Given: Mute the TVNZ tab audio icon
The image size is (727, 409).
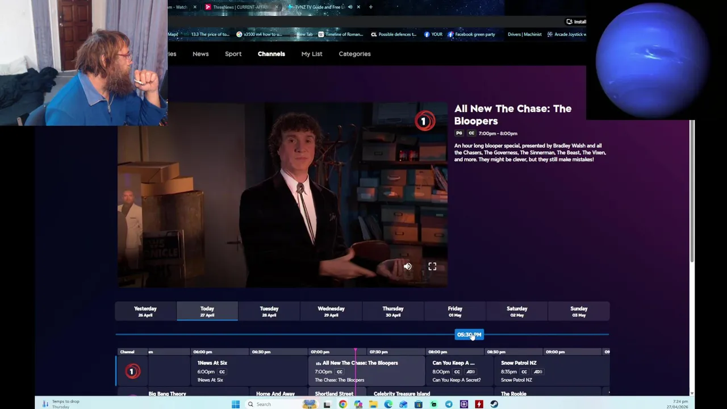Looking at the screenshot, I should (x=350, y=7).
